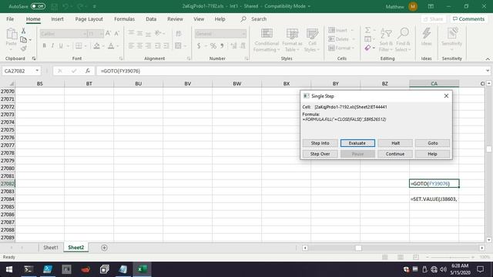Image resolution: width=493 pixels, height=277 pixels.
Task: Open the Comments pane
Action: 468,18
